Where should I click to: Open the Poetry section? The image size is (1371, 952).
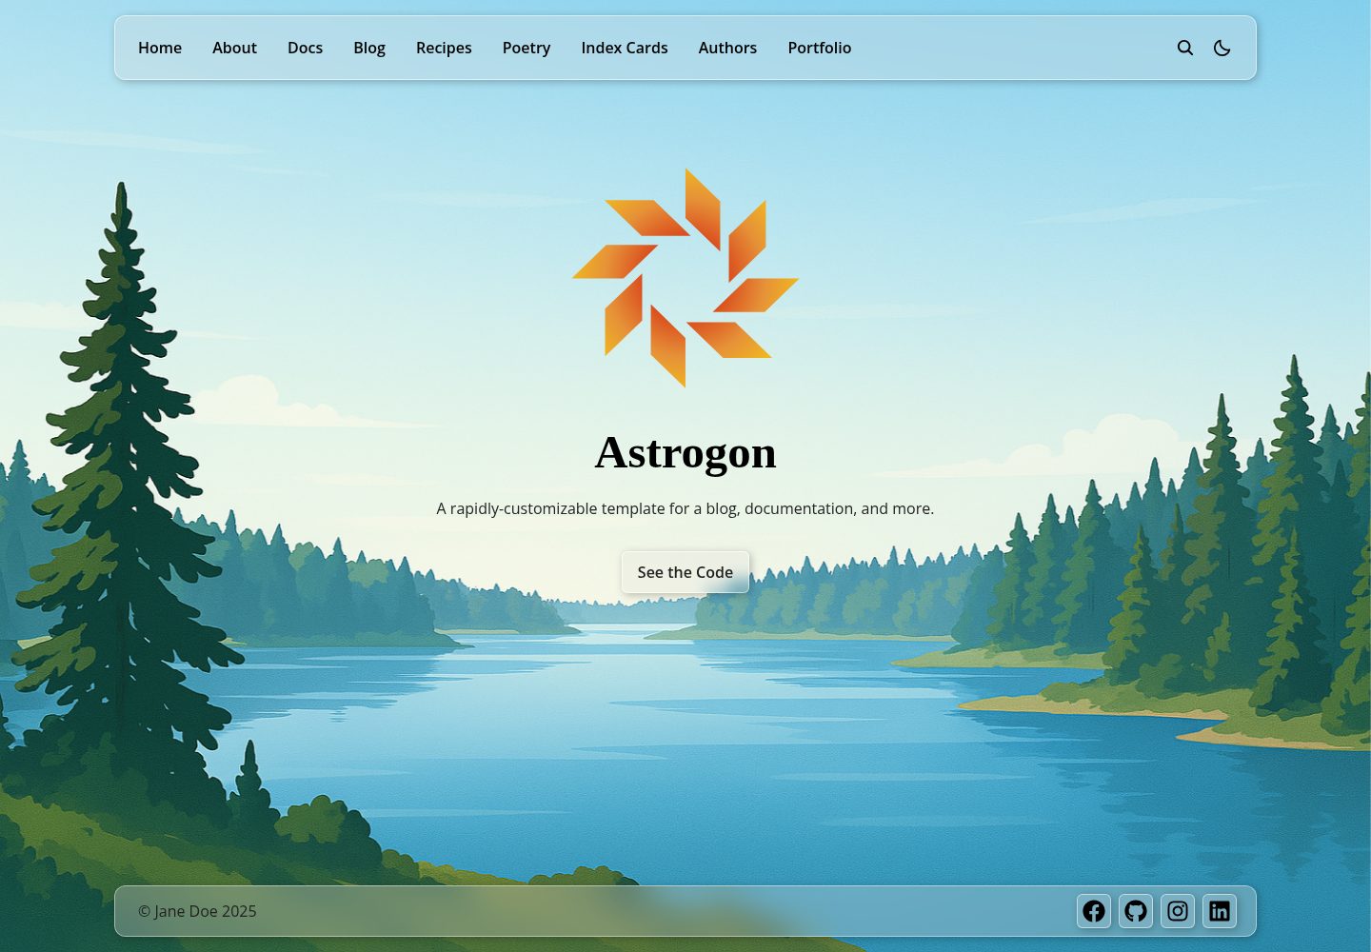(x=527, y=48)
